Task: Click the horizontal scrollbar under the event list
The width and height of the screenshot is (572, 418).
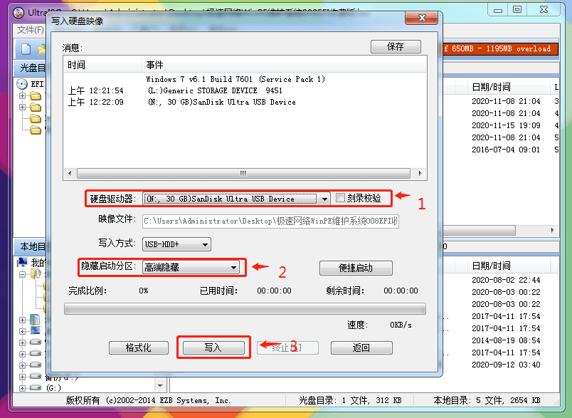Action: tap(242, 173)
